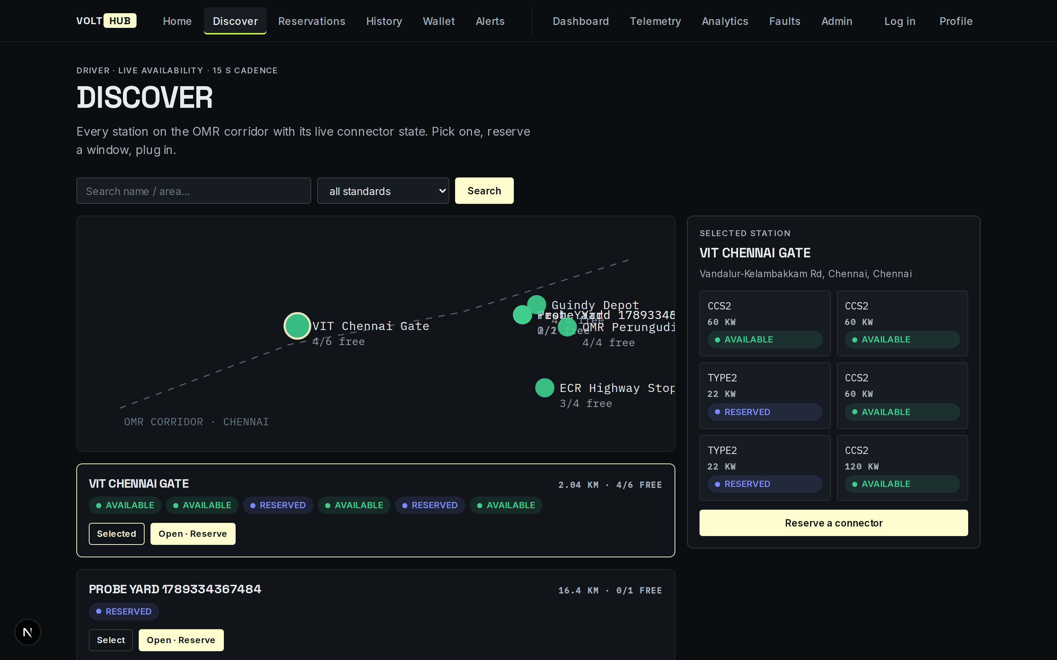Image resolution: width=1057 pixels, height=660 pixels.
Task: Open the all standards dropdown
Action: [x=383, y=191]
